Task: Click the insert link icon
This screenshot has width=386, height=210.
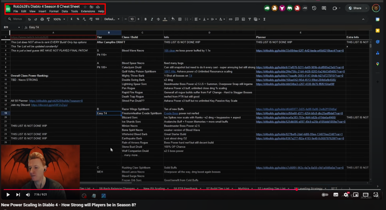Action: 231,19
